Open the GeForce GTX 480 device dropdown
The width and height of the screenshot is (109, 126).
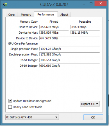tap(32, 117)
